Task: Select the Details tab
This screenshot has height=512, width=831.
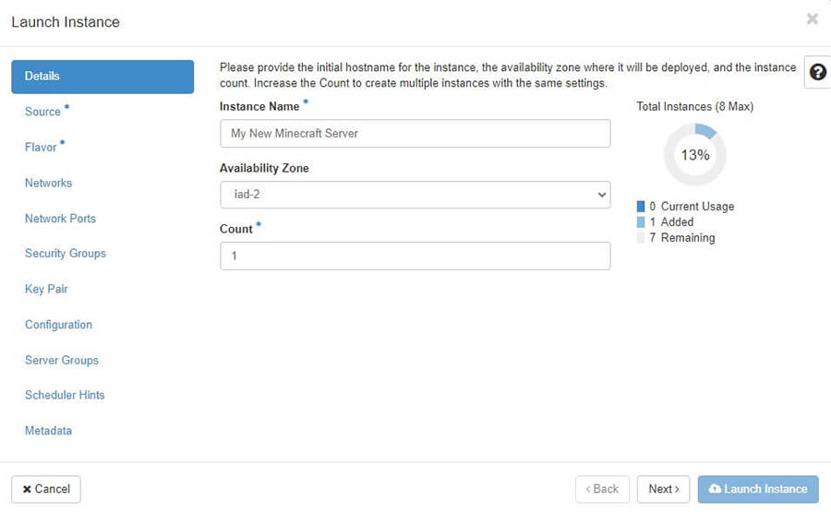Action: click(102, 77)
